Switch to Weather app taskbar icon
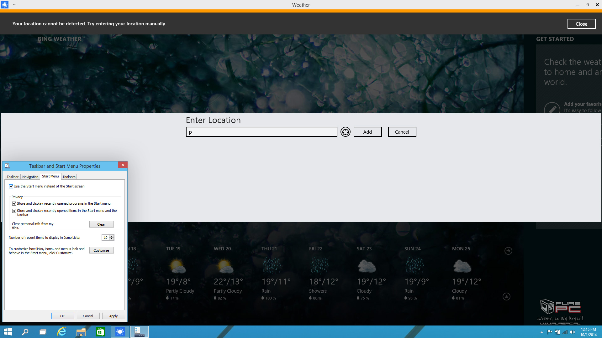This screenshot has width=602, height=338. (x=120, y=332)
